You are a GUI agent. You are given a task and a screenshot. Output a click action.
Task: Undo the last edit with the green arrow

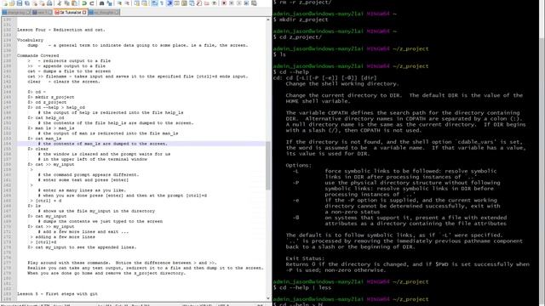[84, 3]
